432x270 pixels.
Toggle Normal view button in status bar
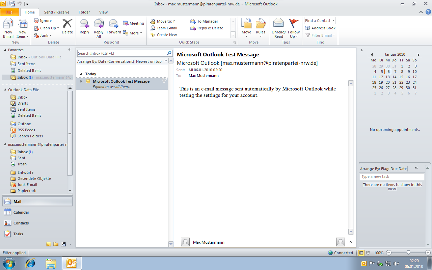coord(361,253)
